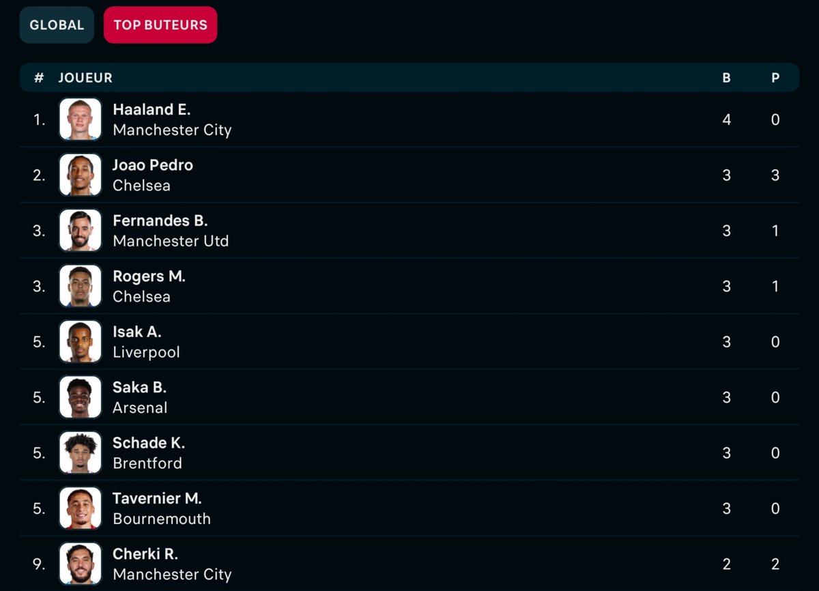Open Tavernier M. player photo

[x=81, y=508]
